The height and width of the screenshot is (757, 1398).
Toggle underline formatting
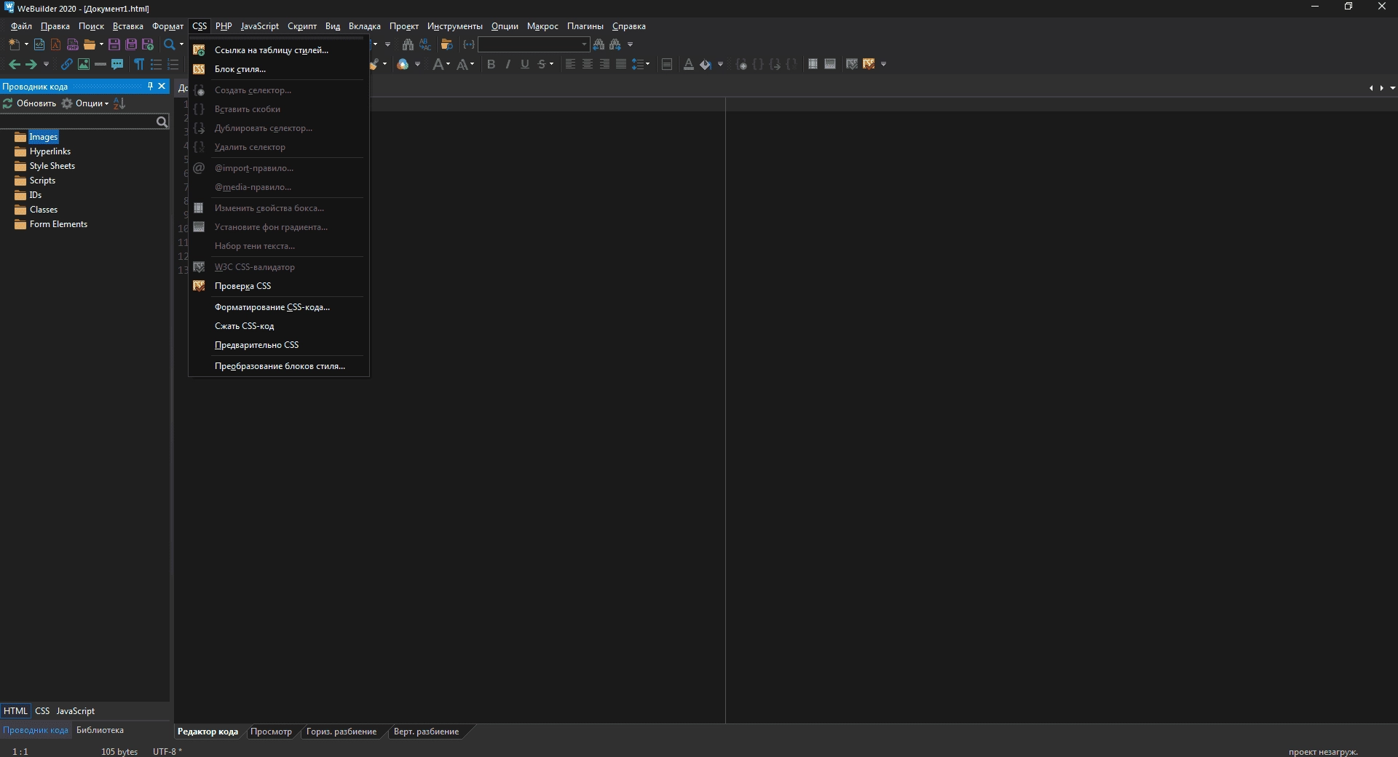tap(525, 64)
